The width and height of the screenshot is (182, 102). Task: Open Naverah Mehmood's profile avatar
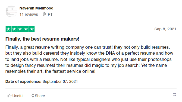pyautogui.click(x=11, y=12)
